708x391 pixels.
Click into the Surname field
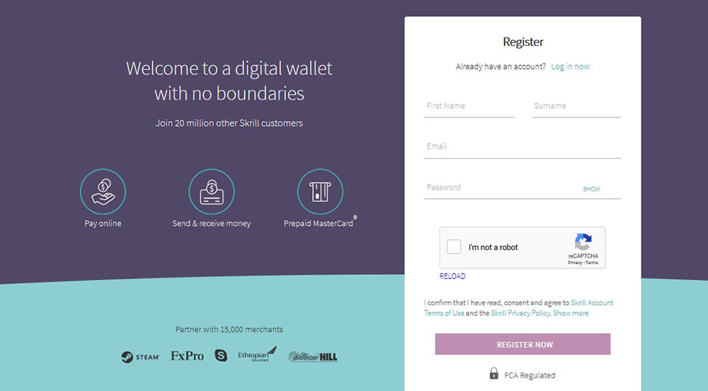(576, 106)
